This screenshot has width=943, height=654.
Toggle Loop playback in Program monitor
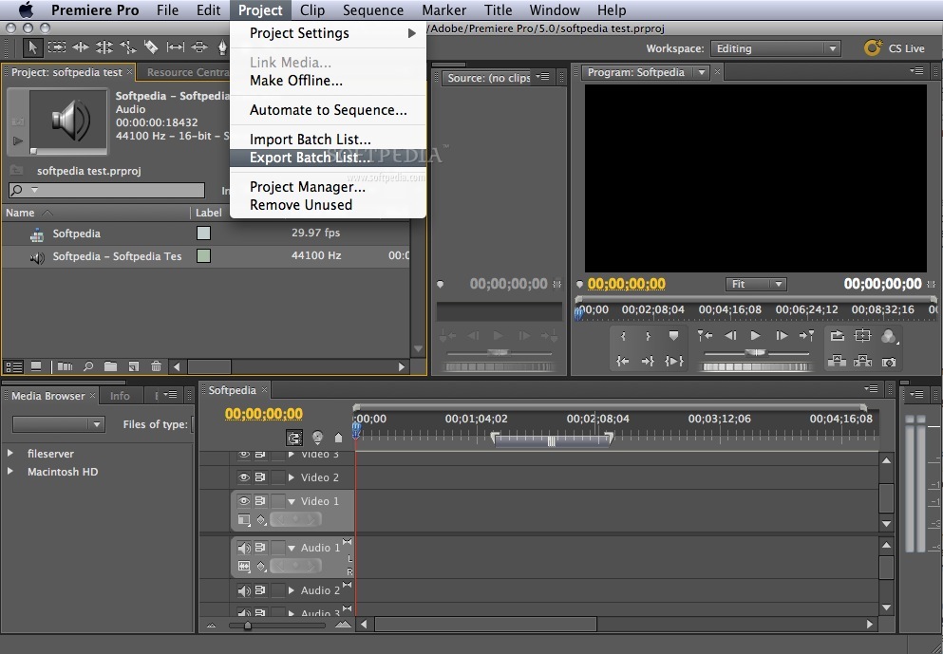(x=838, y=335)
